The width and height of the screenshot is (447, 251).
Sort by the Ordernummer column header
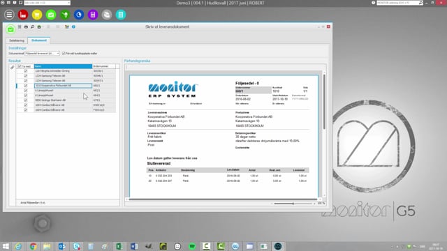pyautogui.click(x=103, y=66)
